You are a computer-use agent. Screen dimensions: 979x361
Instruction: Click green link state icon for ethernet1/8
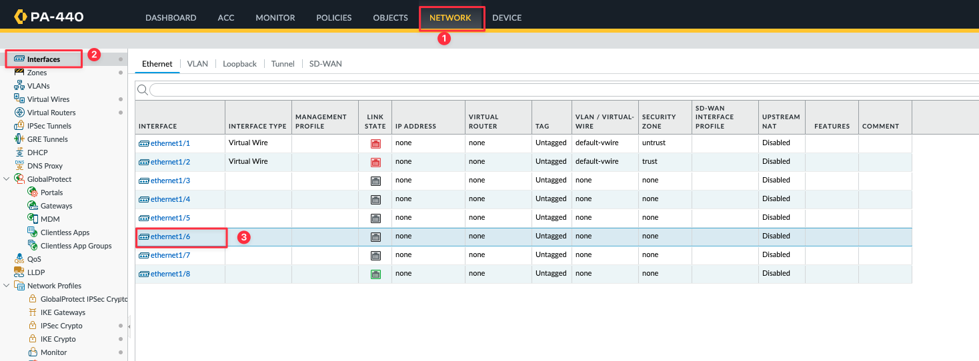375,274
